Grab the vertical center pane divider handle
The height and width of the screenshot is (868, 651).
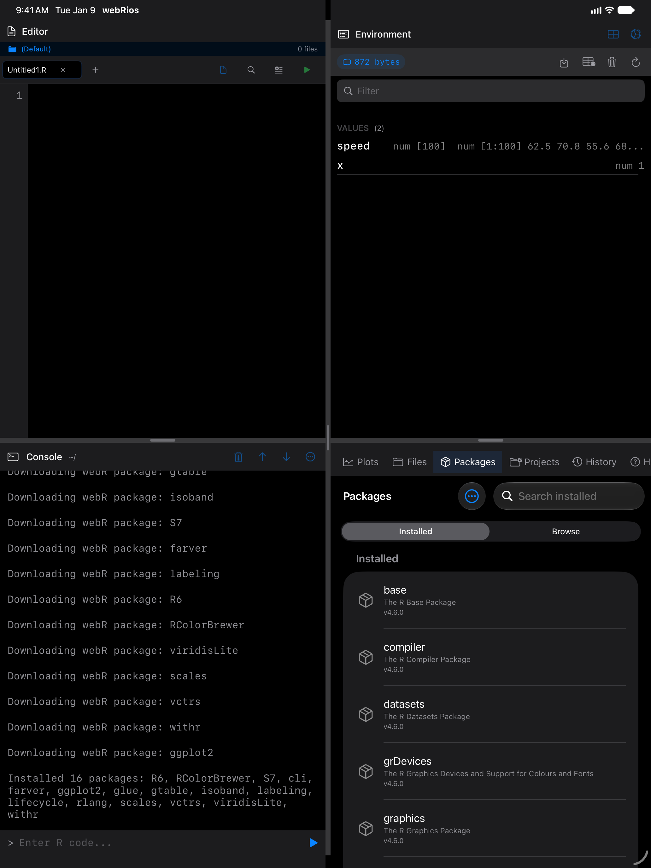328,437
